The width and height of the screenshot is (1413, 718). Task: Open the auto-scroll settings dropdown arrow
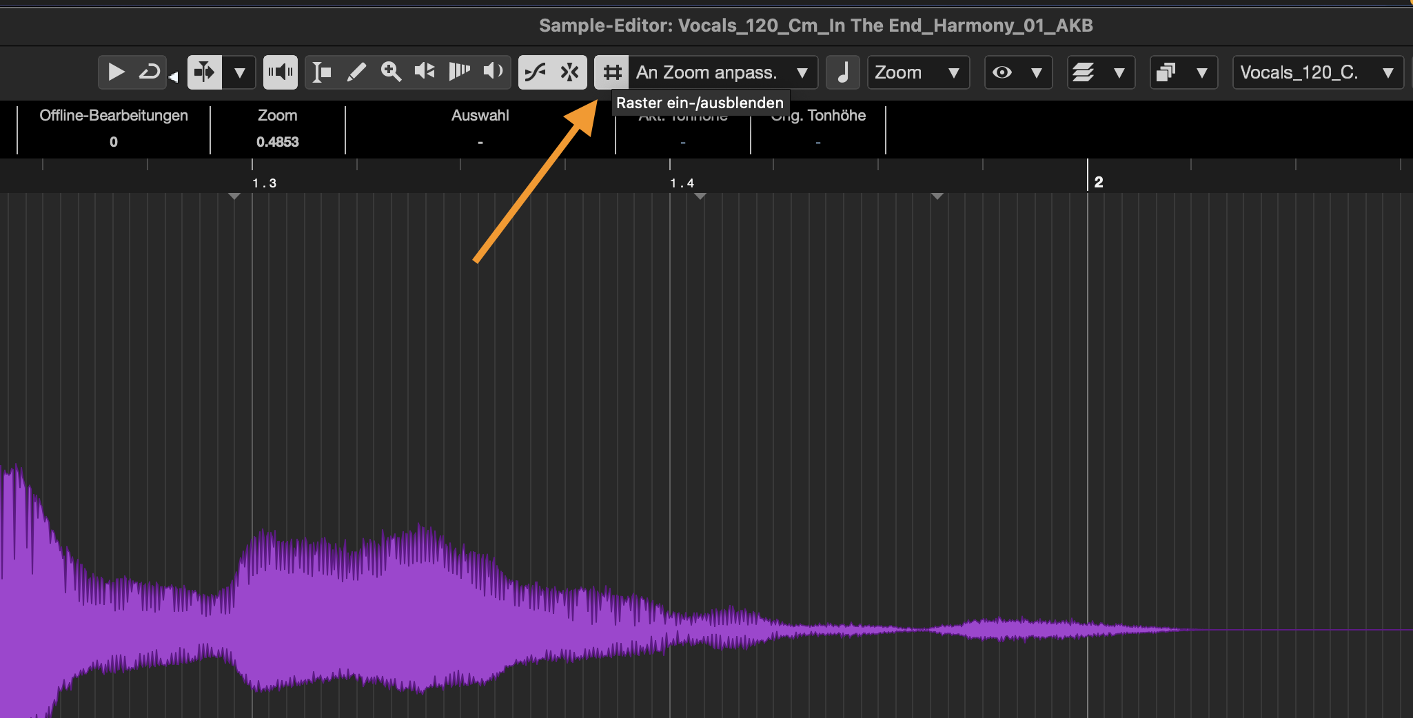tap(239, 72)
